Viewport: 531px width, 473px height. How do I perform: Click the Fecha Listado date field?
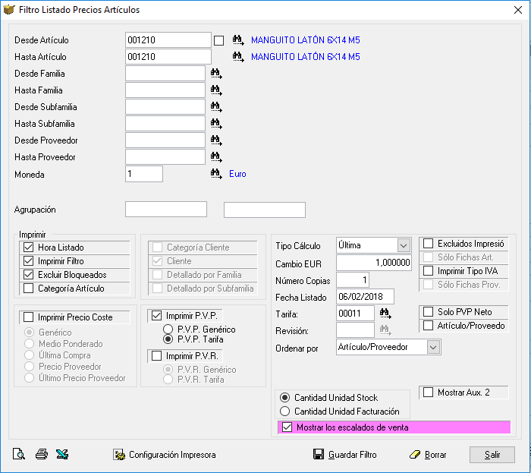(x=365, y=297)
